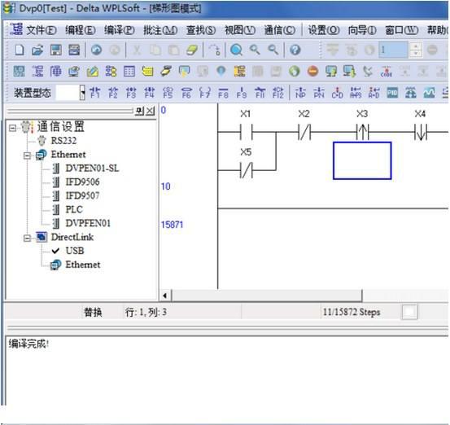Insert step ladder F5 symbol

click(168, 93)
